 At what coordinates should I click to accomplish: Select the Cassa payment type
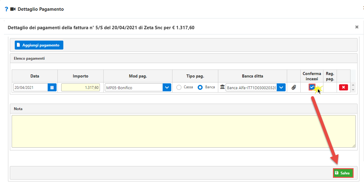coord(179,87)
